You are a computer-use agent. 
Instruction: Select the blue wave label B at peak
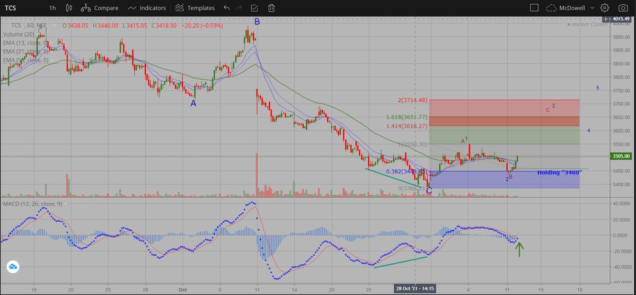[257, 22]
